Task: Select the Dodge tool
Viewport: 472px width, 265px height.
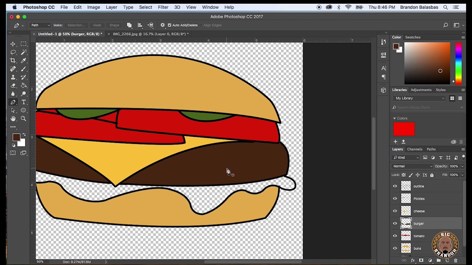Action: (x=24, y=94)
